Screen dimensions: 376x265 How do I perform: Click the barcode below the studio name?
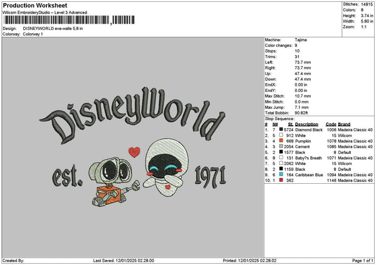(x=70, y=20)
